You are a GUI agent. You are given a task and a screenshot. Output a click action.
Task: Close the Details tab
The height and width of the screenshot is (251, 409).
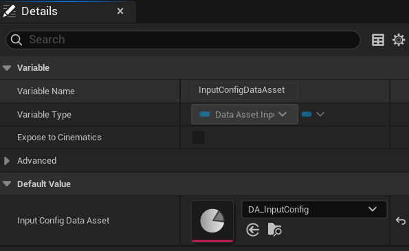120,11
